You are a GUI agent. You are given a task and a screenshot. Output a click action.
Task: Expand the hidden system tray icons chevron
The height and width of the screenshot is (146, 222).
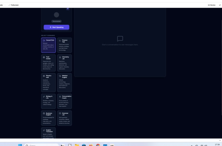[x=191, y=145]
